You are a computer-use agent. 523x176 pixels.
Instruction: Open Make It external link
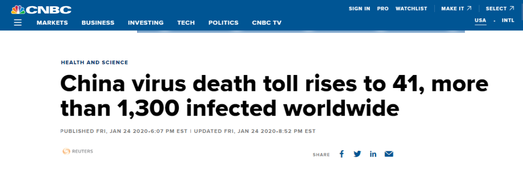(457, 9)
